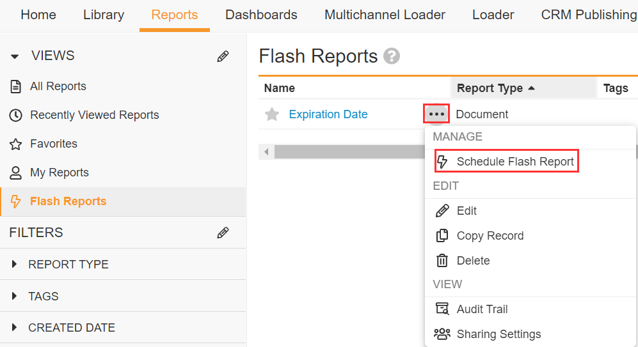
Task: Click the Audit Trail icon
Action: (x=442, y=309)
